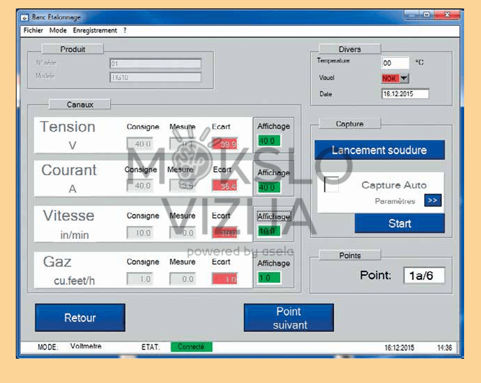Click the green Tension Affichage value
The height and width of the screenshot is (383, 481).
point(269,141)
